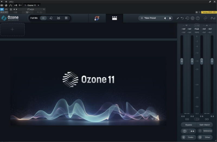Open the Master Assistant
This screenshot has width=217, height=142.
97,18
